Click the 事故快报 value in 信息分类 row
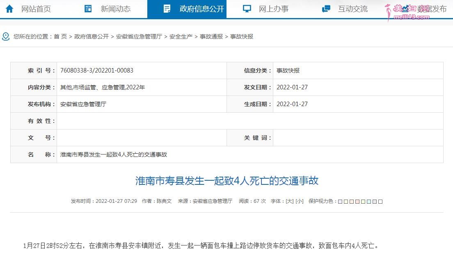 coord(288,70)
